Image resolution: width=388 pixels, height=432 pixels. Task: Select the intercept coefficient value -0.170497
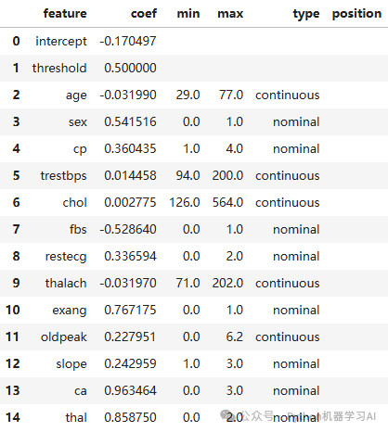[128, 41]
